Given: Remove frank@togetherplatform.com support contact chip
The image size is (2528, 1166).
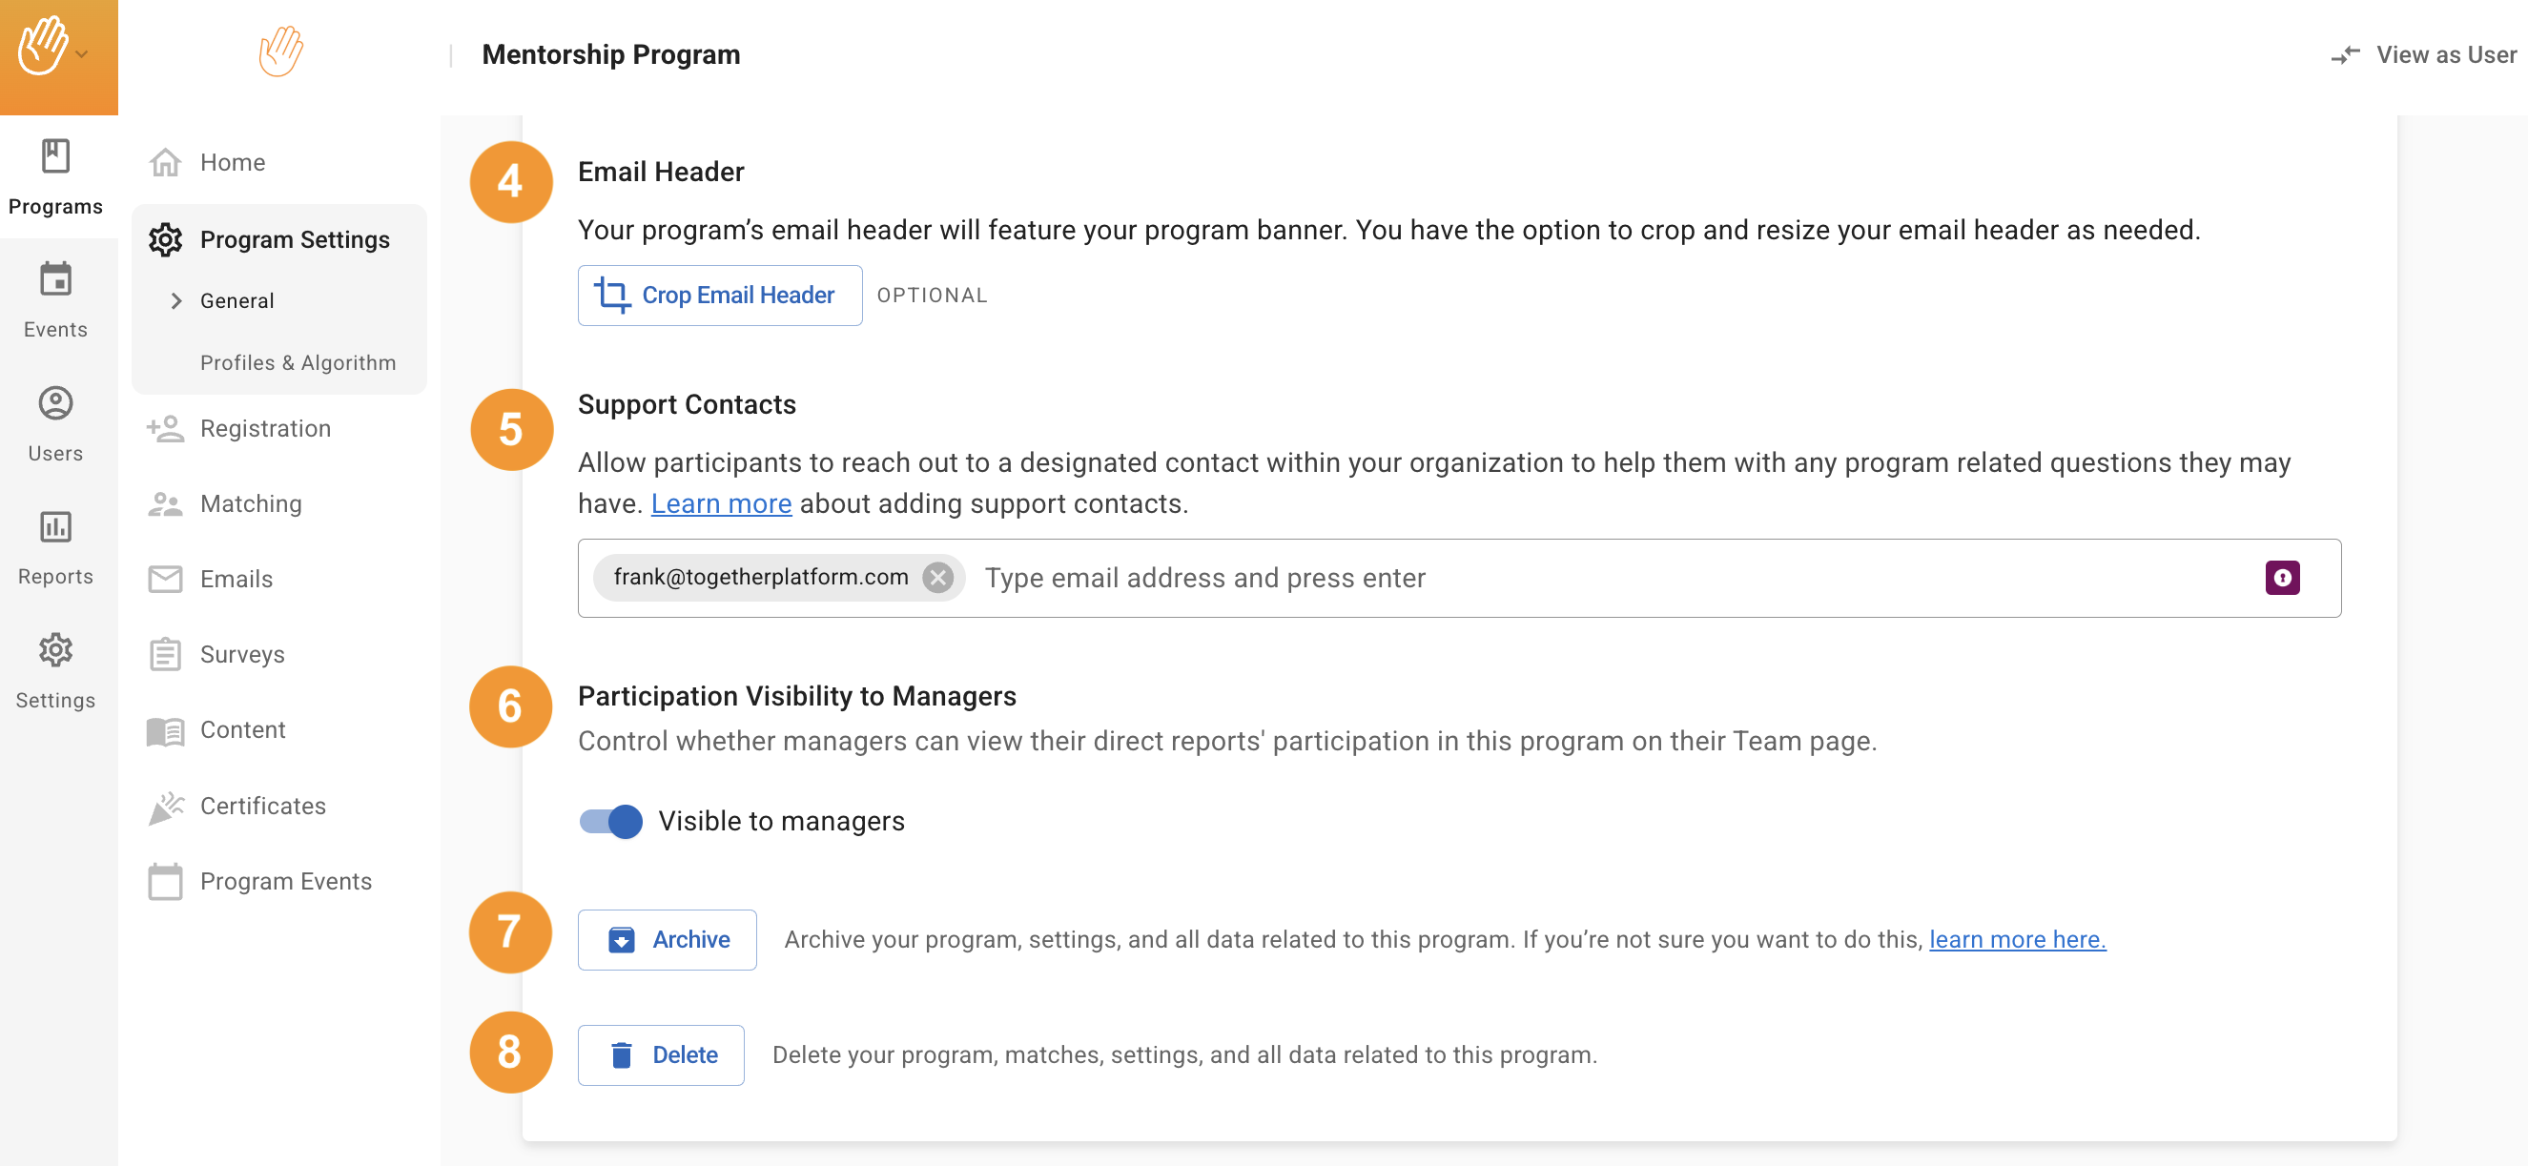Looking at the screenshot, I should tap(938, 577).
